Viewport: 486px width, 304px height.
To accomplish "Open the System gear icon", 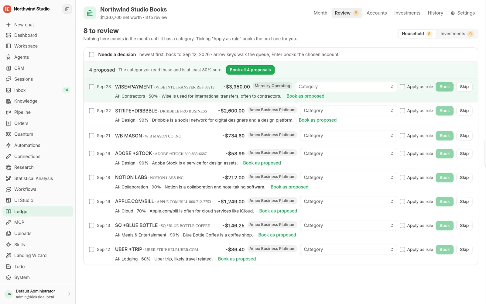I will [9, 278].
